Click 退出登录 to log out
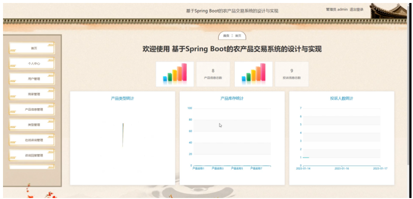The width and height of the screenshot is (413, 199). click(357, 9)
